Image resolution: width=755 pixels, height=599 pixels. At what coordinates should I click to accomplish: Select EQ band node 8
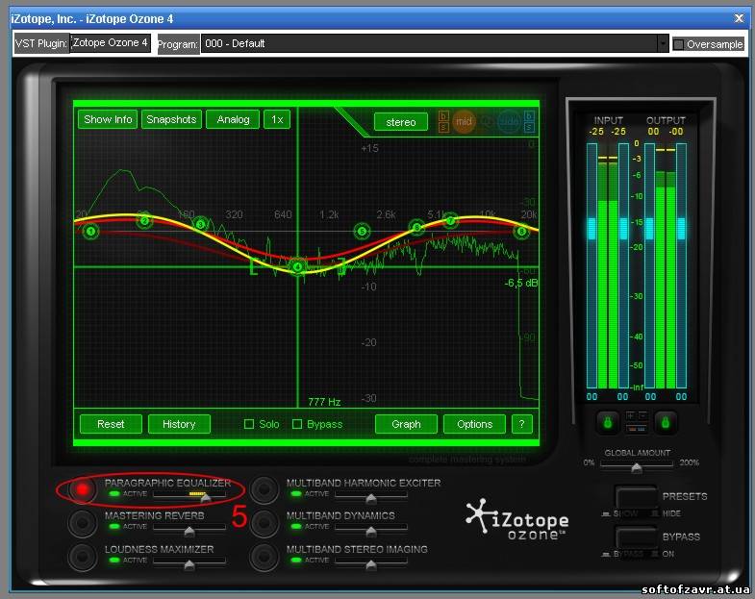[x=521, y=232]
